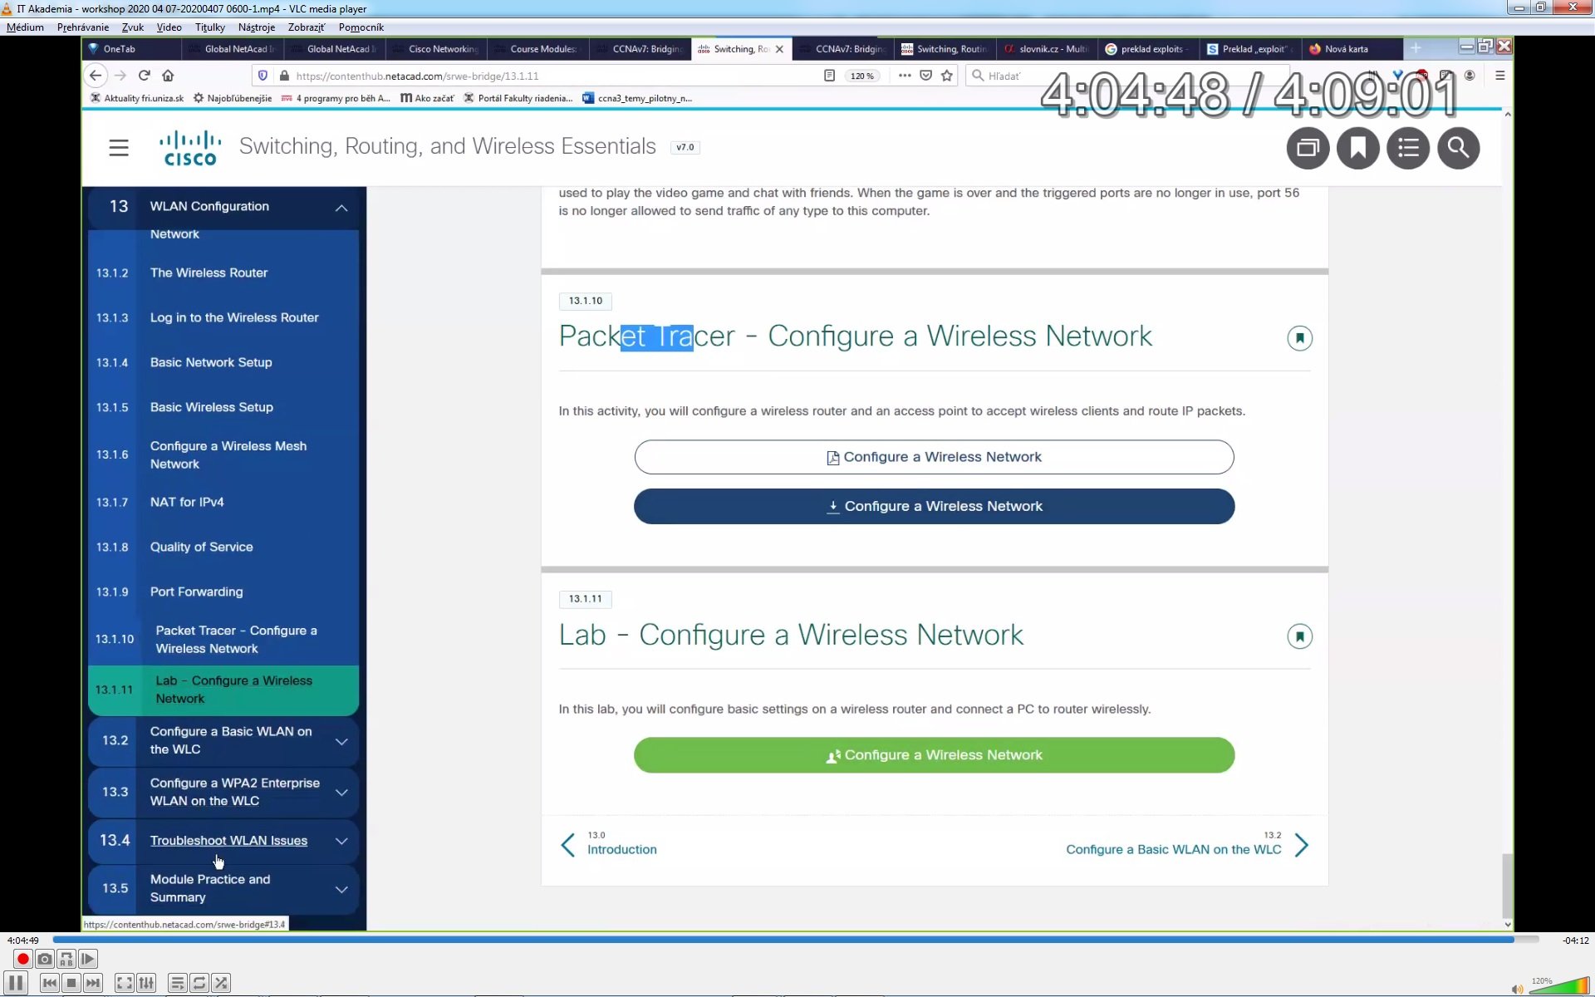Click the reader view icon in address bar
This screenshot has height=997, width=1595.
pos(829,76)
